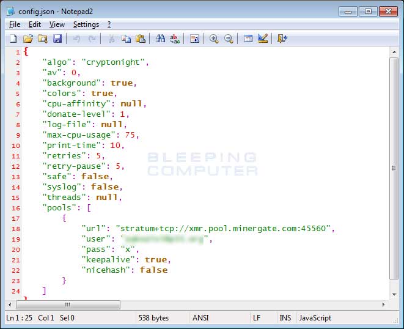The height and width of the screenshot is (329, 404).
Task: Click the vertical scrollbar thumb
Action: [394, 168]
